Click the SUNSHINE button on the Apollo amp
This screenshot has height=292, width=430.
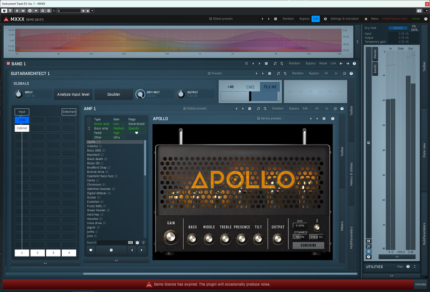308,245
